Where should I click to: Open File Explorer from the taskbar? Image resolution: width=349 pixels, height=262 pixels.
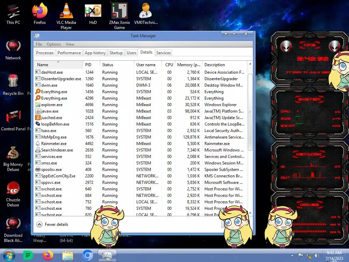click(x=68, y=255)
